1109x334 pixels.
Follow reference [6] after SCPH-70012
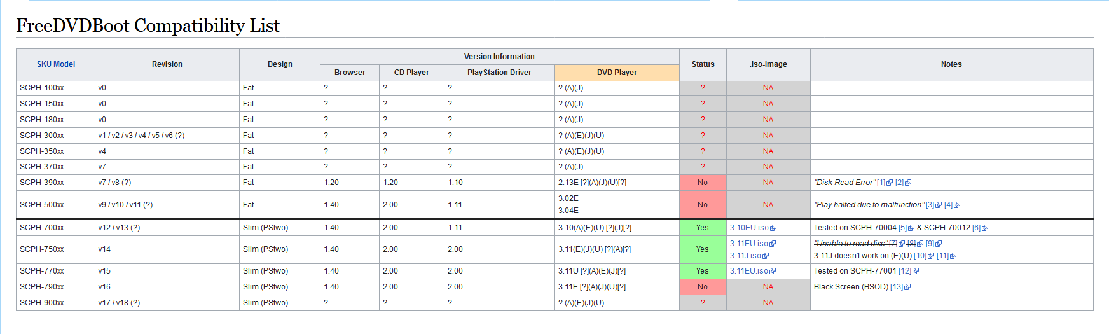[x=976, y=228]
